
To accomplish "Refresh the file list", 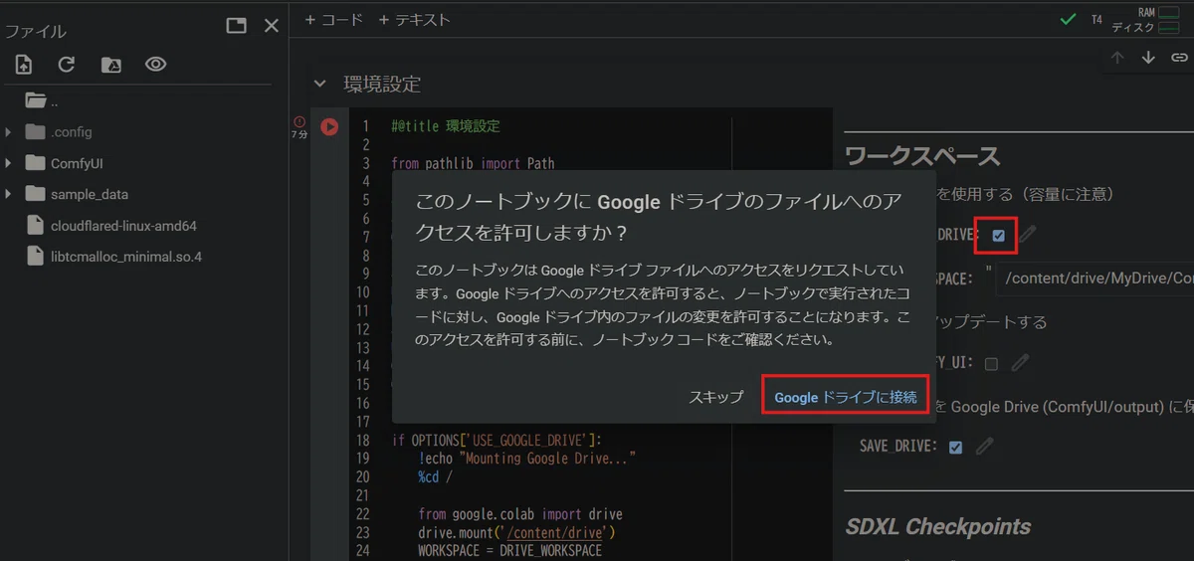I will tap(67, 65).
